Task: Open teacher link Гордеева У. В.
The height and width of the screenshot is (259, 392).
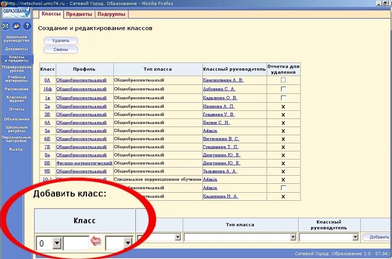Action: click(219, 114)
